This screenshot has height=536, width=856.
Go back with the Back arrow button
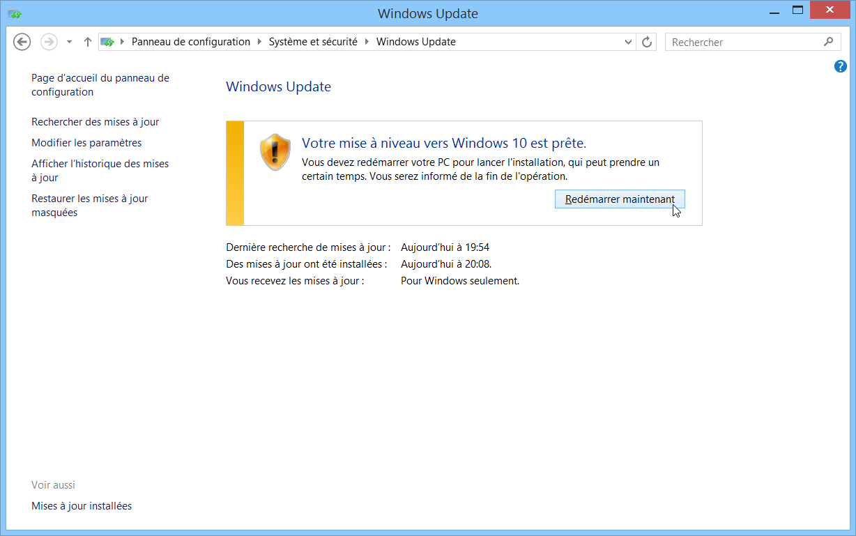point(22,42)
